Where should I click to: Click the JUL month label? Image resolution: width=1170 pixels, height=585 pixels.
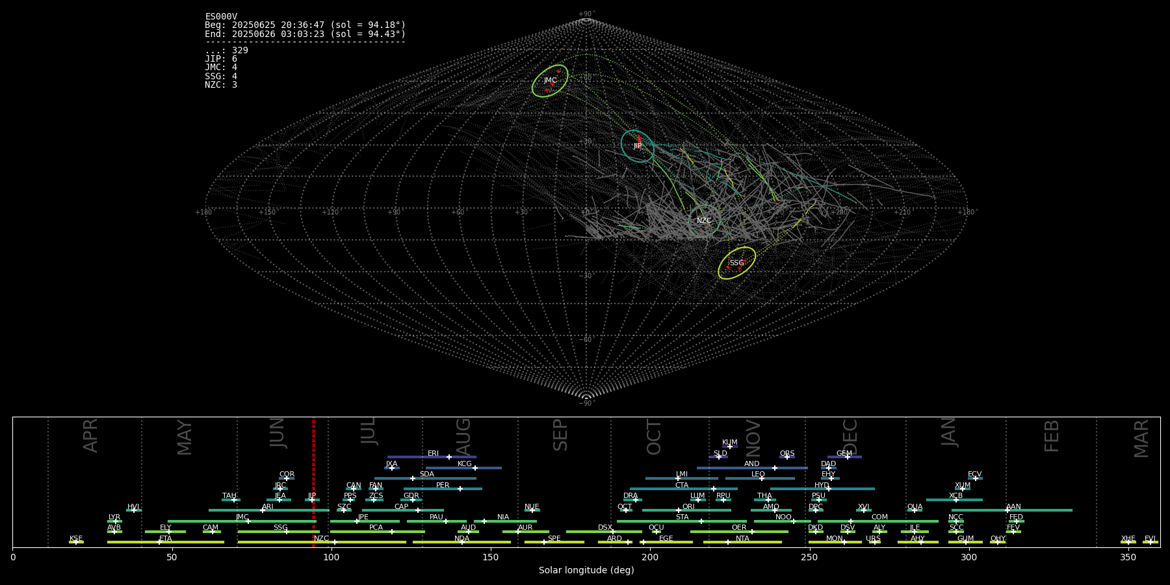(369, 431)
